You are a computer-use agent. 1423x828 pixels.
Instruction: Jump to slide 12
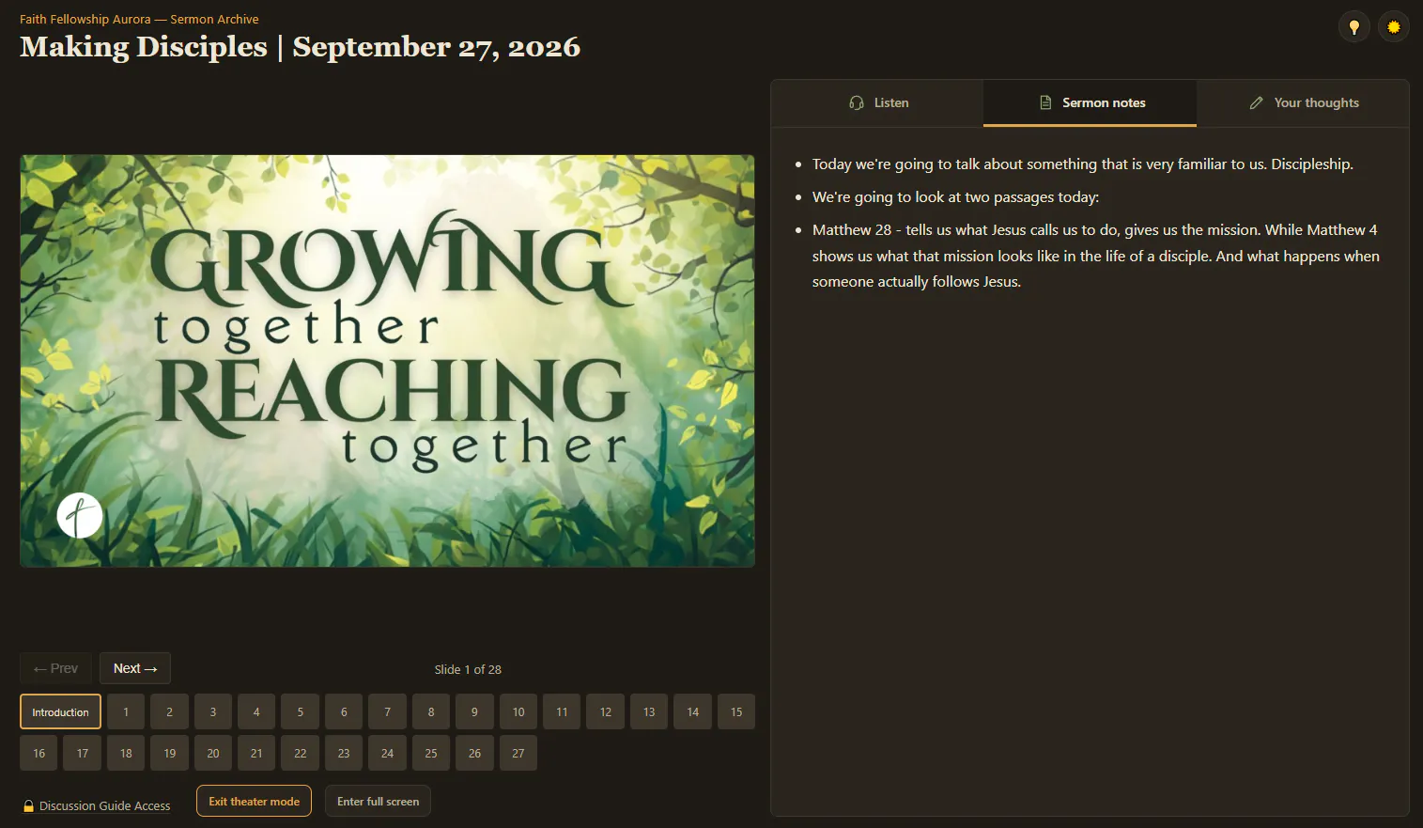point(606,711)
